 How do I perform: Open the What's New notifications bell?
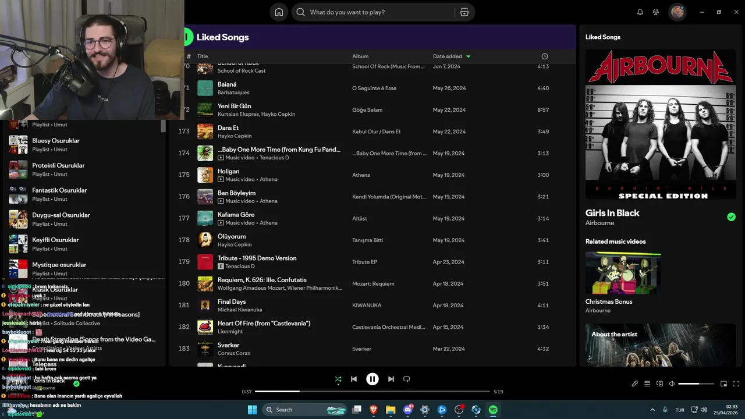640,12
